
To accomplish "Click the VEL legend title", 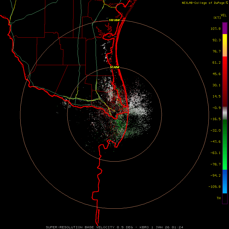I will coord(223,15).
